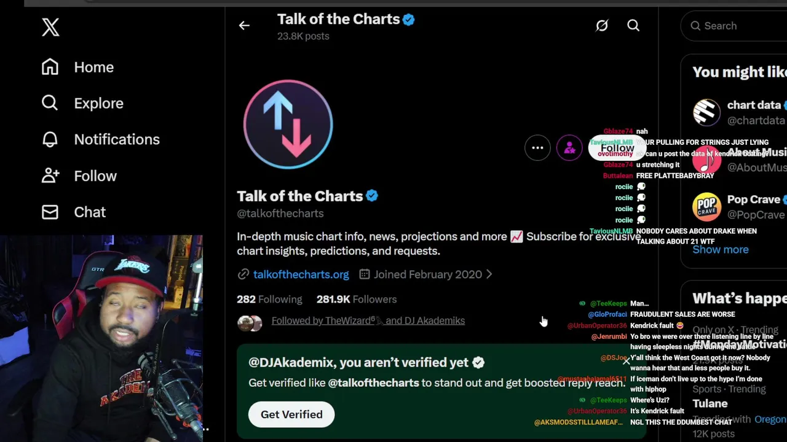This screenshot has height=442, width=787.
Task: Click the purple subscribe icon button
Action: click(569, 148)
